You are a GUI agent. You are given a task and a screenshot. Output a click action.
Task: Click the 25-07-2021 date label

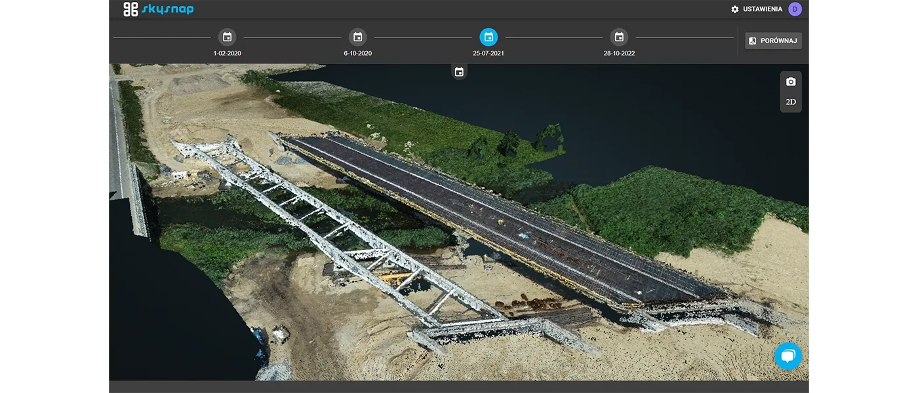click(x=489, y=53)
